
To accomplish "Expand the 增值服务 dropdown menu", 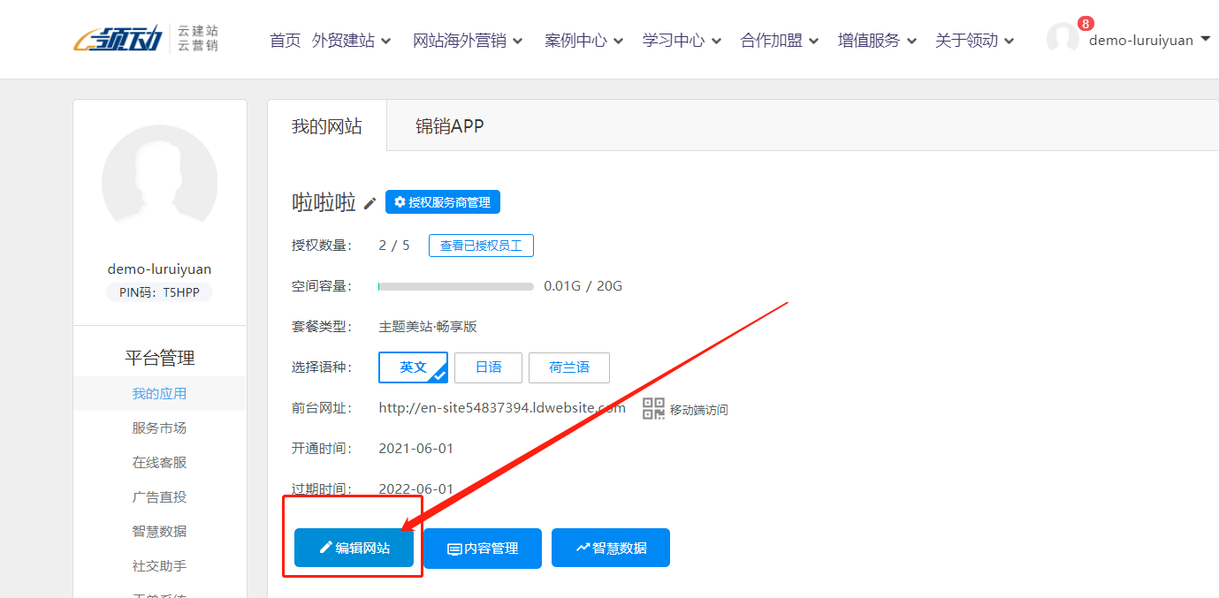I will [878, 41].
